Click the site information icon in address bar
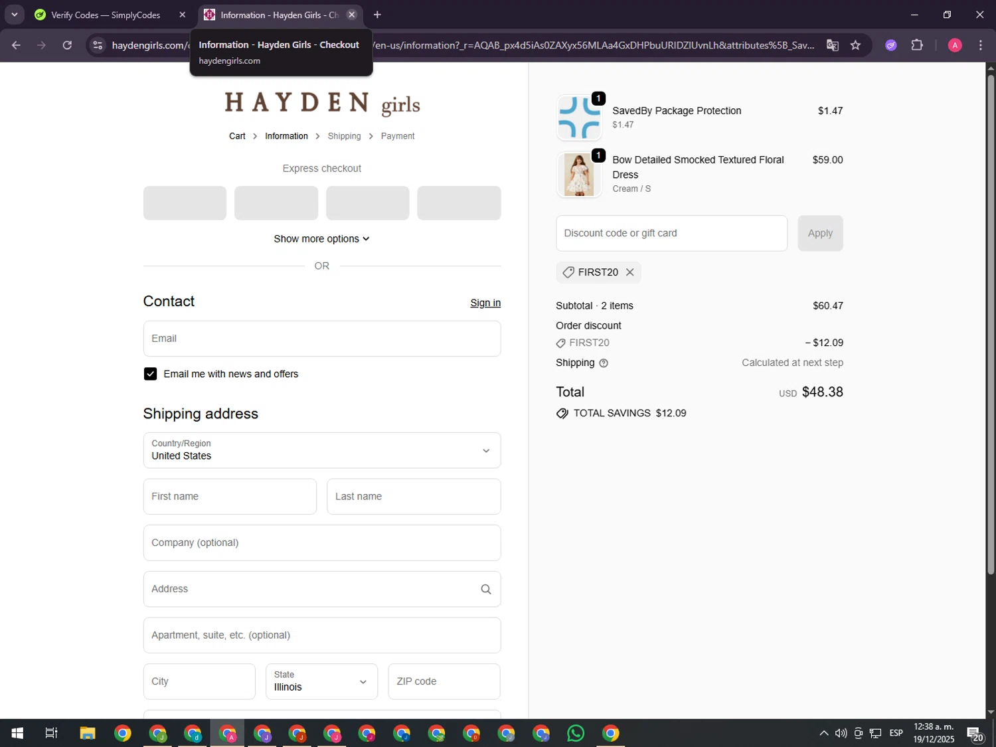Image resolution: width=996 pixels, height=747 pixels. [98, 45]
